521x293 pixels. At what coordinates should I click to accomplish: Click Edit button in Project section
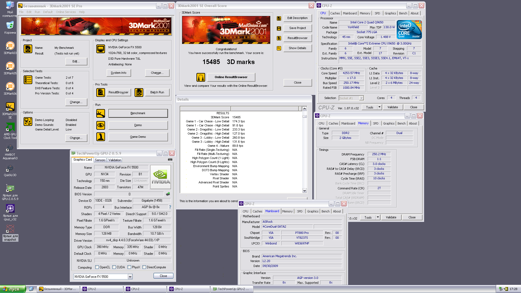coord(76,62)
